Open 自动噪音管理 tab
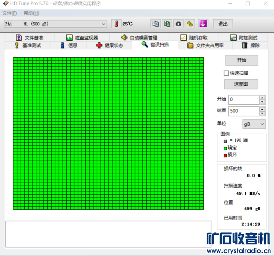The height and width of the screenshot is (256, 274). tap(139, 38)
